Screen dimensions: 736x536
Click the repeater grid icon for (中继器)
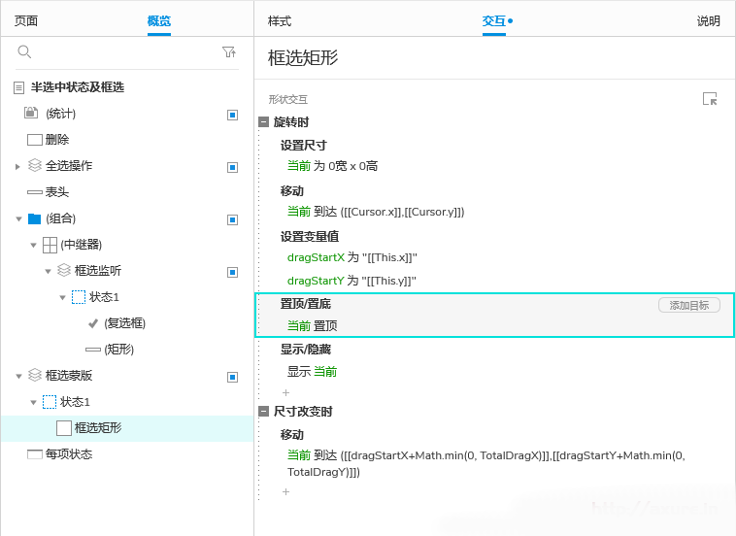click(50, 245)
